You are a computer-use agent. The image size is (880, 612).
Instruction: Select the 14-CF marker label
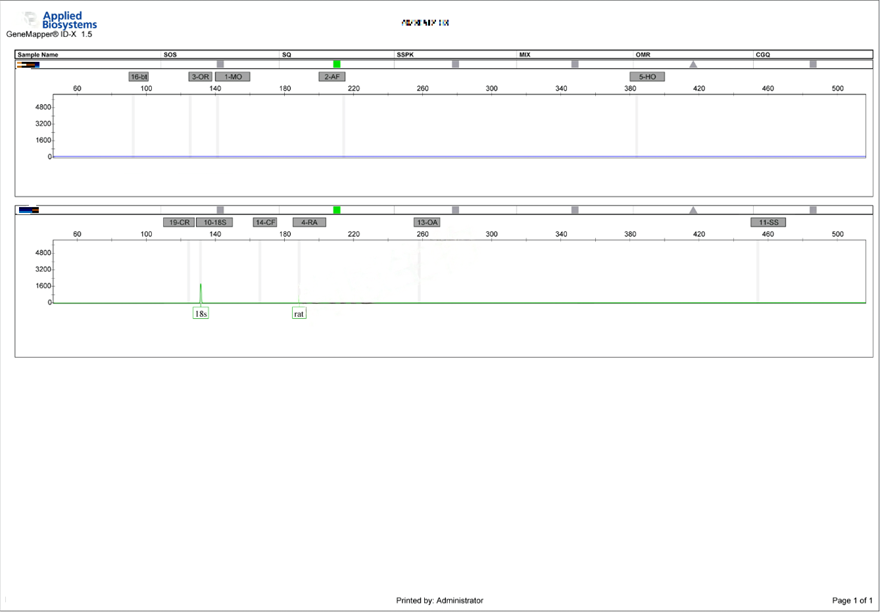265,223
